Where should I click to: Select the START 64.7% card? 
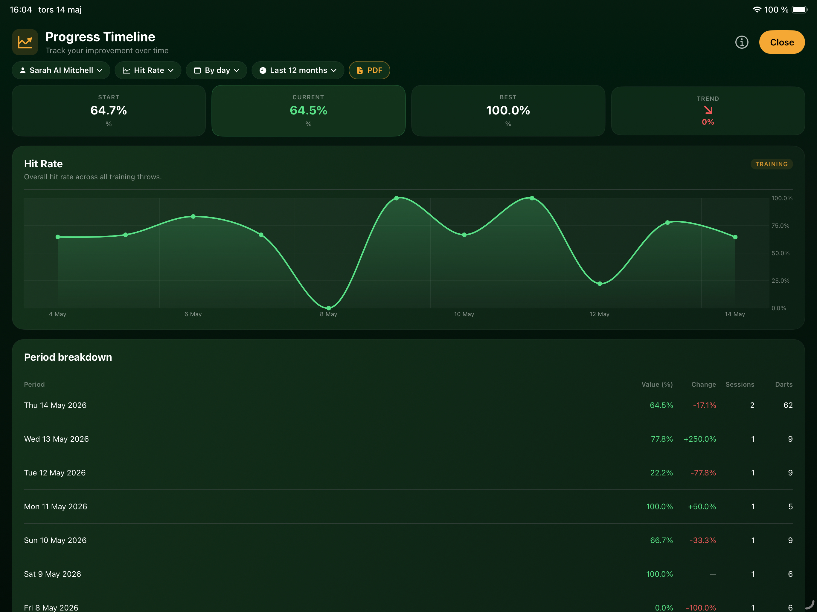click(x=109, y=111)
